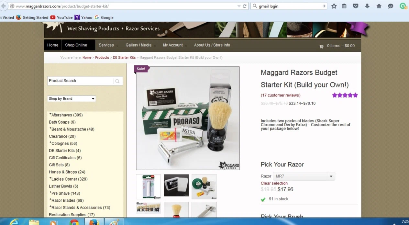Expand the Ladies Corner category

(50, 178)
